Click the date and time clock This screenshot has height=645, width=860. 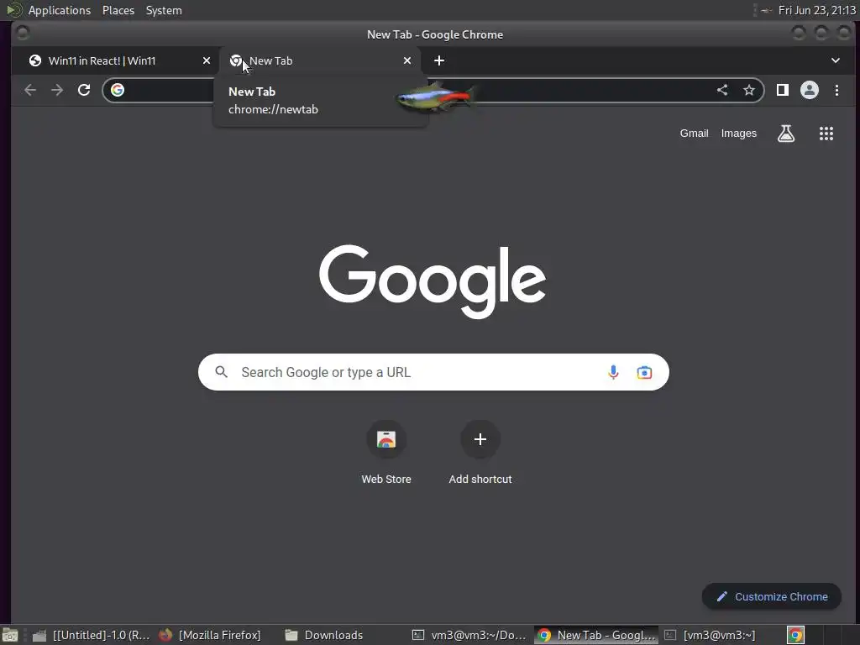pos(816,10)
